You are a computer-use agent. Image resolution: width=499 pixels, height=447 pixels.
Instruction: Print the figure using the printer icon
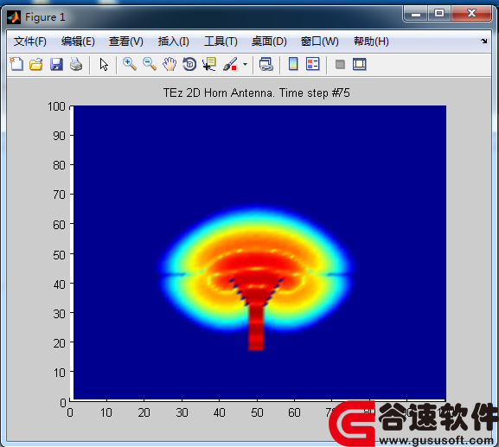click(76, 64)
